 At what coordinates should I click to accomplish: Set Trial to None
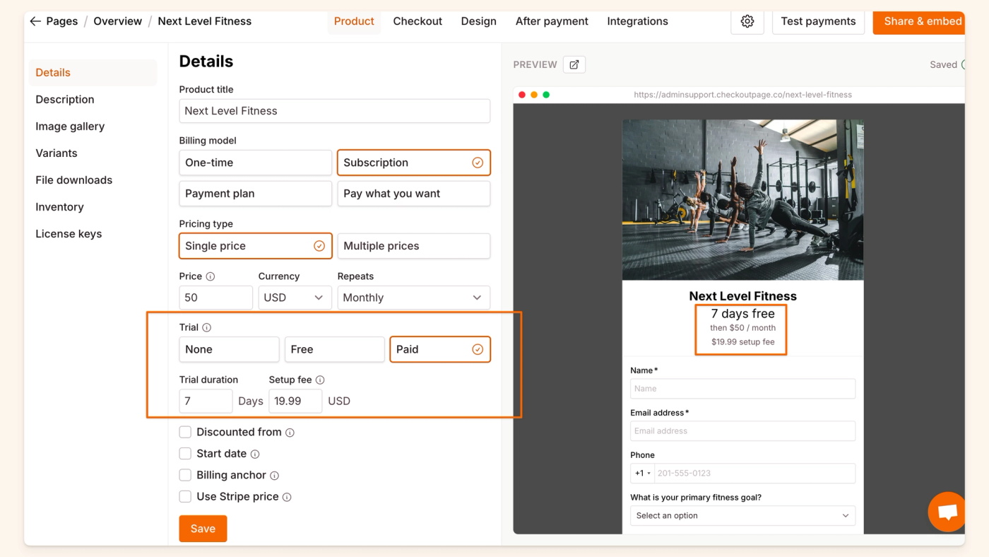click(x=229, y=349)
